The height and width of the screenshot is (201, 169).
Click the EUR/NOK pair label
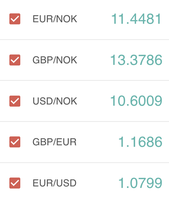pyautogui.click(x=55, y=19)
